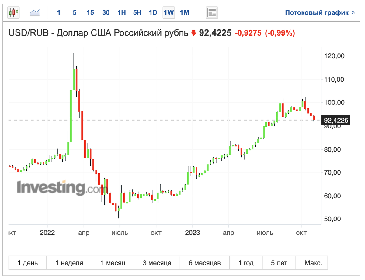The image size is (365, 280).
Task: Open the news overlay icon in toolbar
Action: (212, 12)
